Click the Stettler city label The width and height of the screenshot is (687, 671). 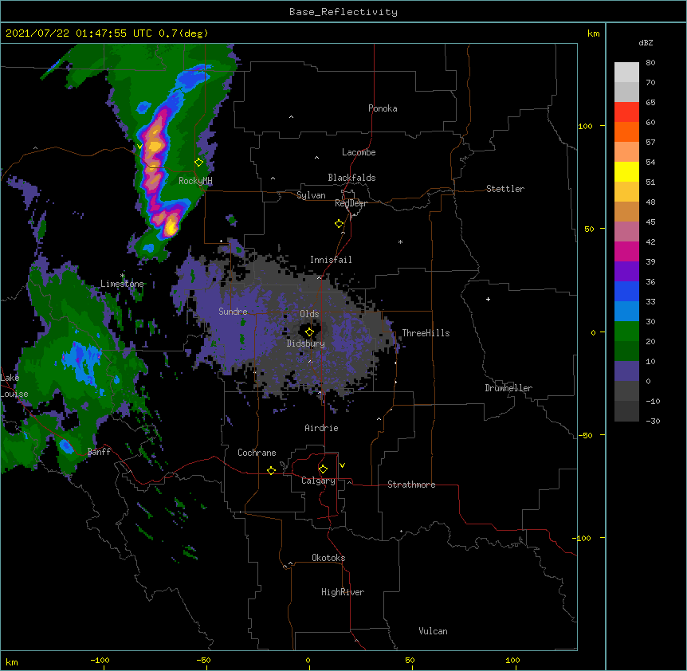[x=505, y=189]
